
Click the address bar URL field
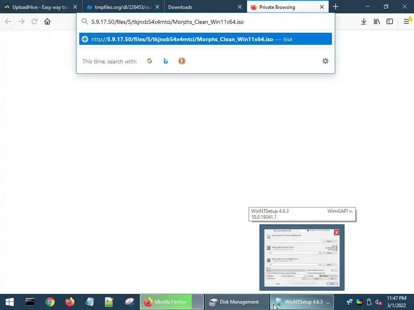click(x=205, y=22)
